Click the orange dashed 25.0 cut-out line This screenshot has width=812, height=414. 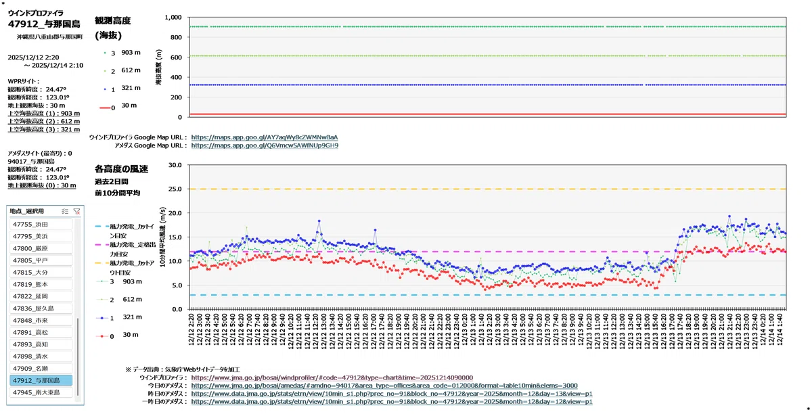(x=489, y=189)
